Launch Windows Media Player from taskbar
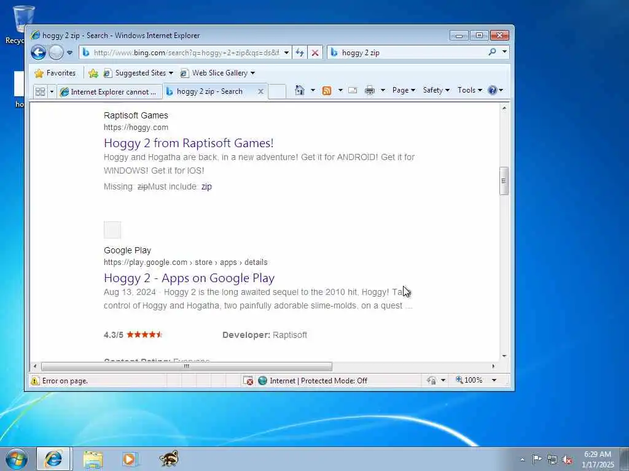This screenshot has width=629, height=471. click(x=130, y=459)
